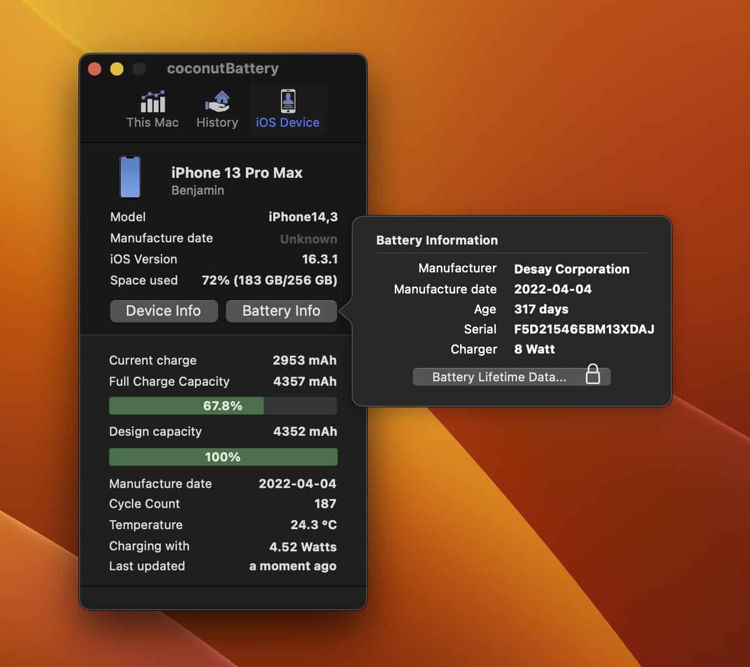Click the 72% space used value
The image size is (750, 667).
pos(269,280)
